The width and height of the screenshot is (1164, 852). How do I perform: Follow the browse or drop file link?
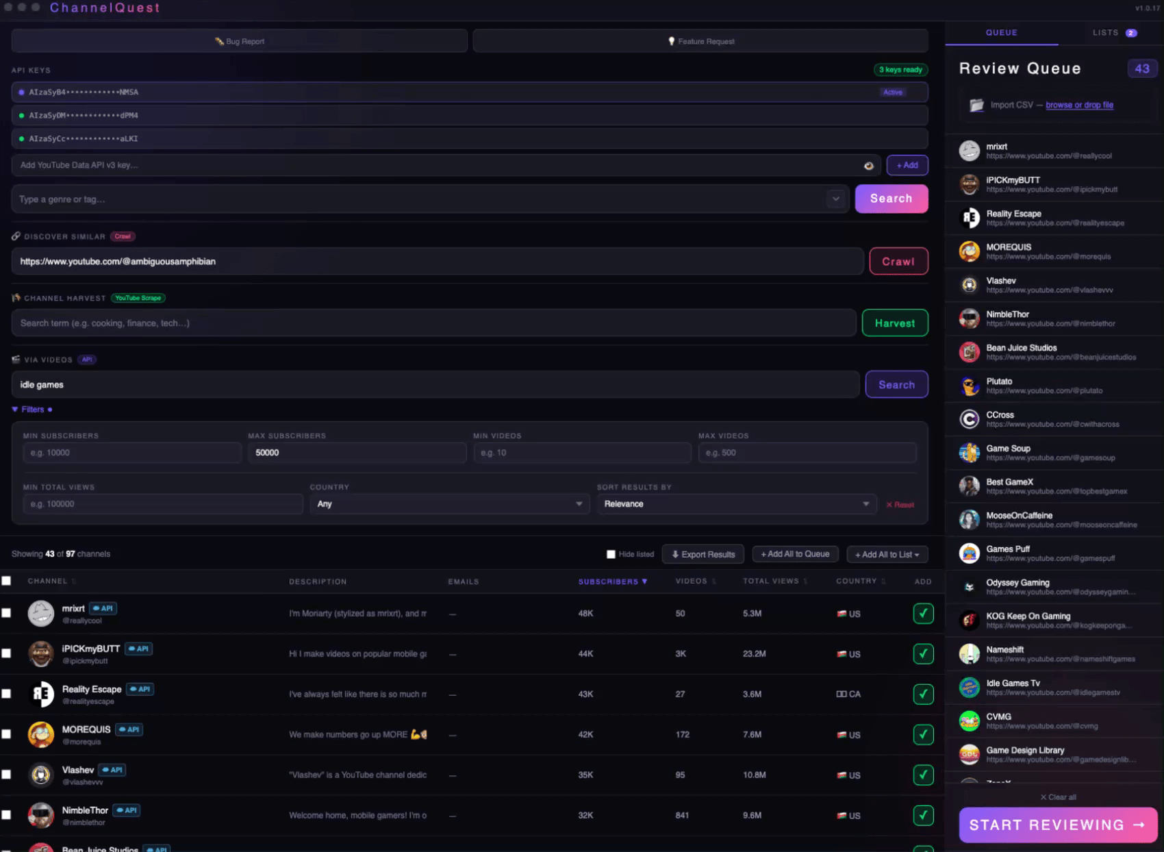tap(1079, 105)
